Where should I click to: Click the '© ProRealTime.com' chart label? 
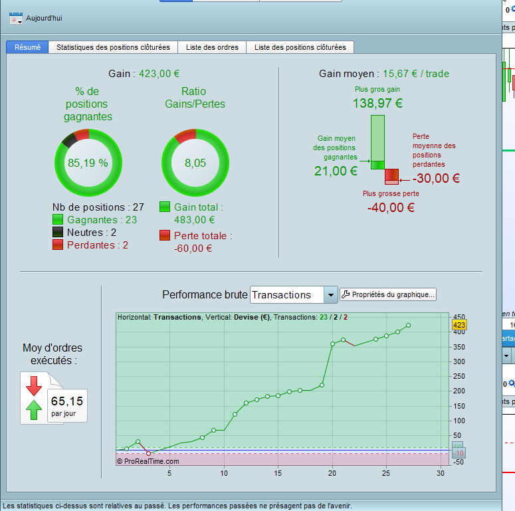(x=148, y=461)
